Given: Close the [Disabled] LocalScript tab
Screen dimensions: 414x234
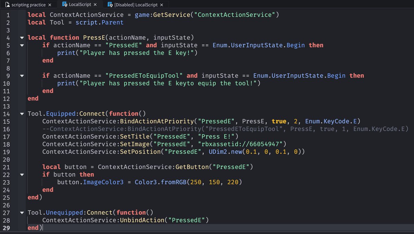Looking at the screenshot, I should click(x=162, y=5).
